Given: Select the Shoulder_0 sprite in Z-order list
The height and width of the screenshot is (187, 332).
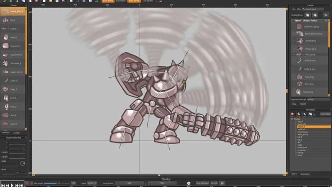Looking at the screenshot, I should 13,63.
